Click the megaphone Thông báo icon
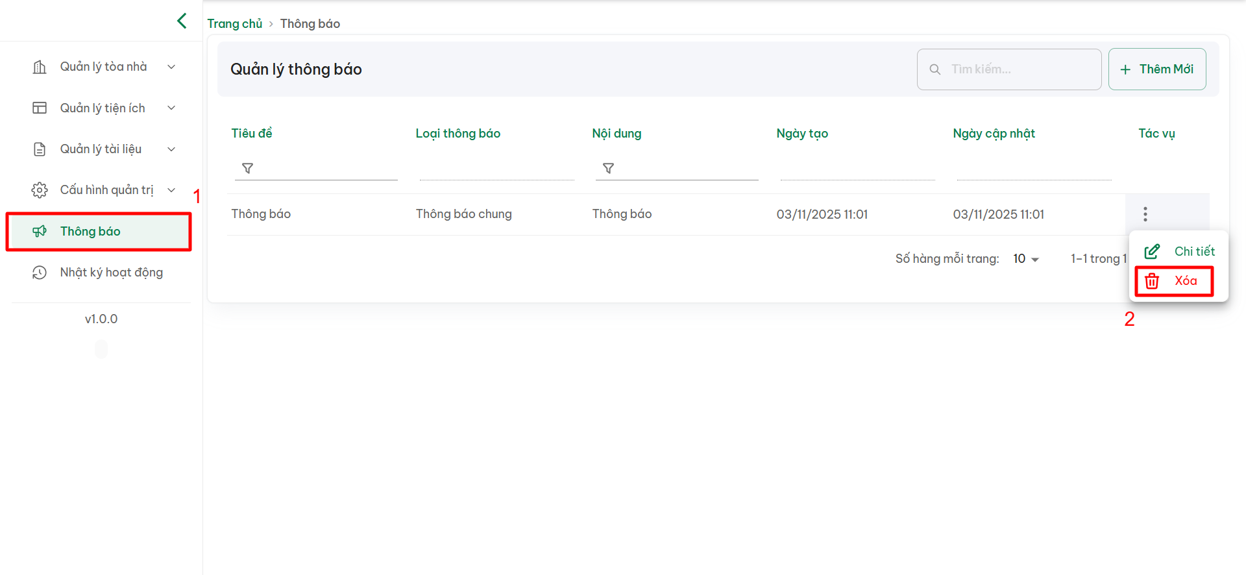Image resolution: width=1246 pixels, height=575 pixels. click(40, 231)
